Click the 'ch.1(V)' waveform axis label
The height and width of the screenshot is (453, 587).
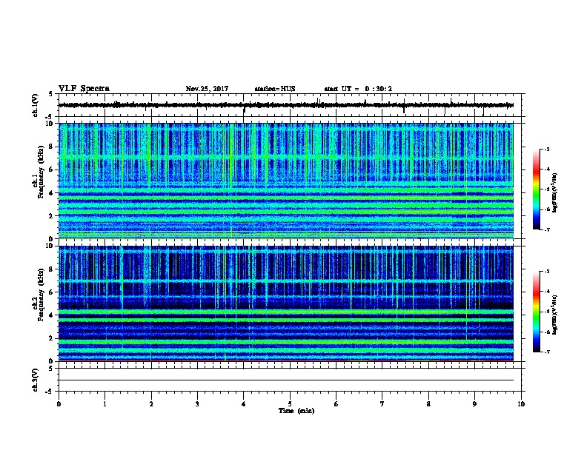36,105
